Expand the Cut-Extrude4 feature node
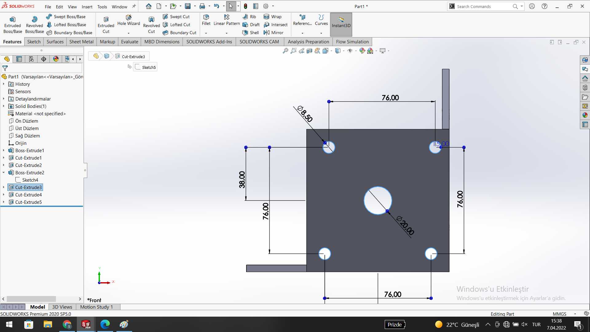The image size is (590, 332). pyautogui.click(x=4, y=195)
